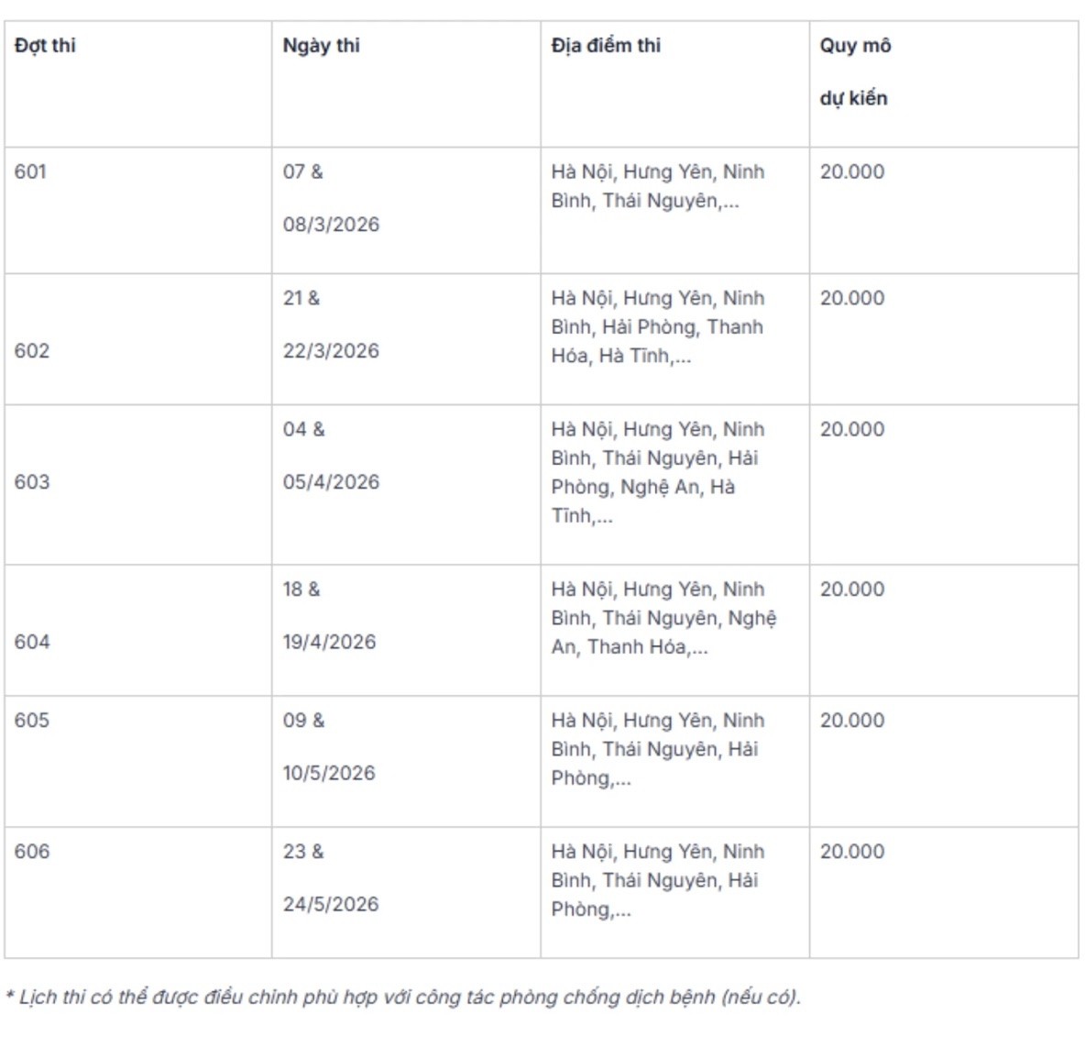The image size is (1085, 1047).
Task: Select exam round 604 cell
Action: (32, 642)
